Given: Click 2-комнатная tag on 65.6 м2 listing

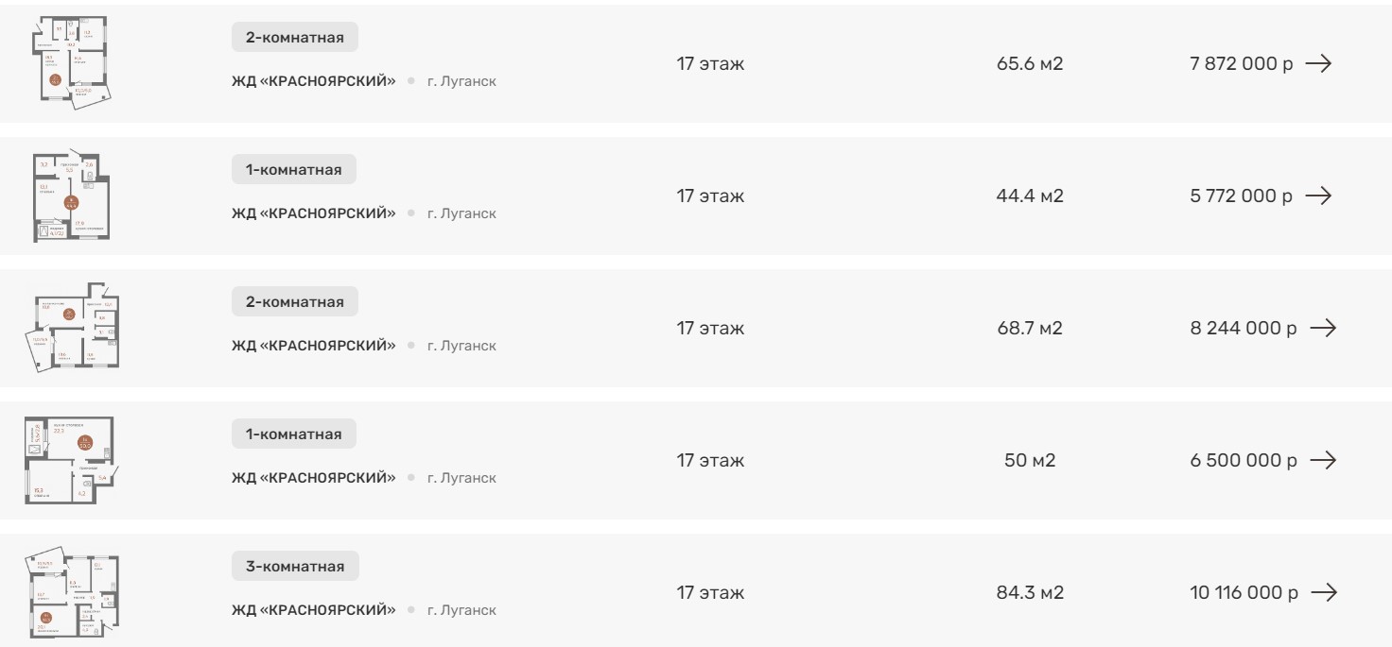Looking at the screenshot, I should [295, 38].
